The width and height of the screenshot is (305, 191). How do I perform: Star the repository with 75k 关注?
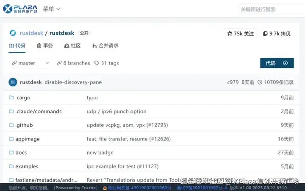tap(241, 34)
